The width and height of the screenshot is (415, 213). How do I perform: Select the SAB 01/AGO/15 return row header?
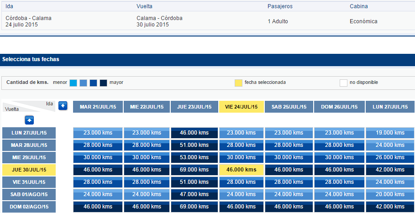pyautogui.click(x=29, y=194)
